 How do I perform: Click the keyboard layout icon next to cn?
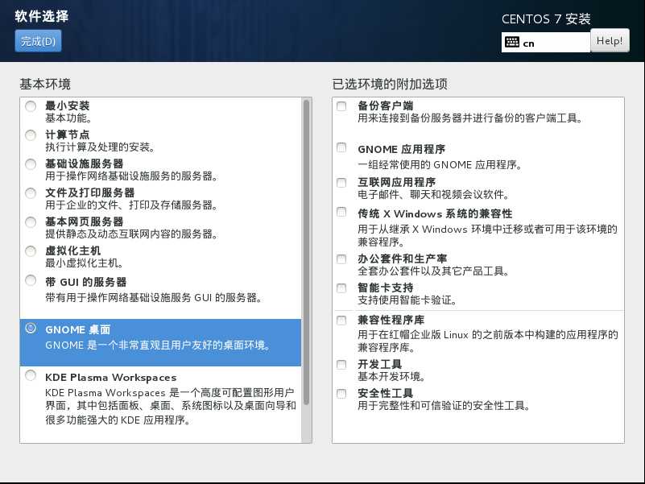tap(511, 42)
